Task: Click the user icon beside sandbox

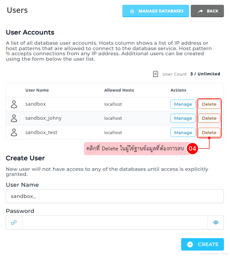Action: 14,104
